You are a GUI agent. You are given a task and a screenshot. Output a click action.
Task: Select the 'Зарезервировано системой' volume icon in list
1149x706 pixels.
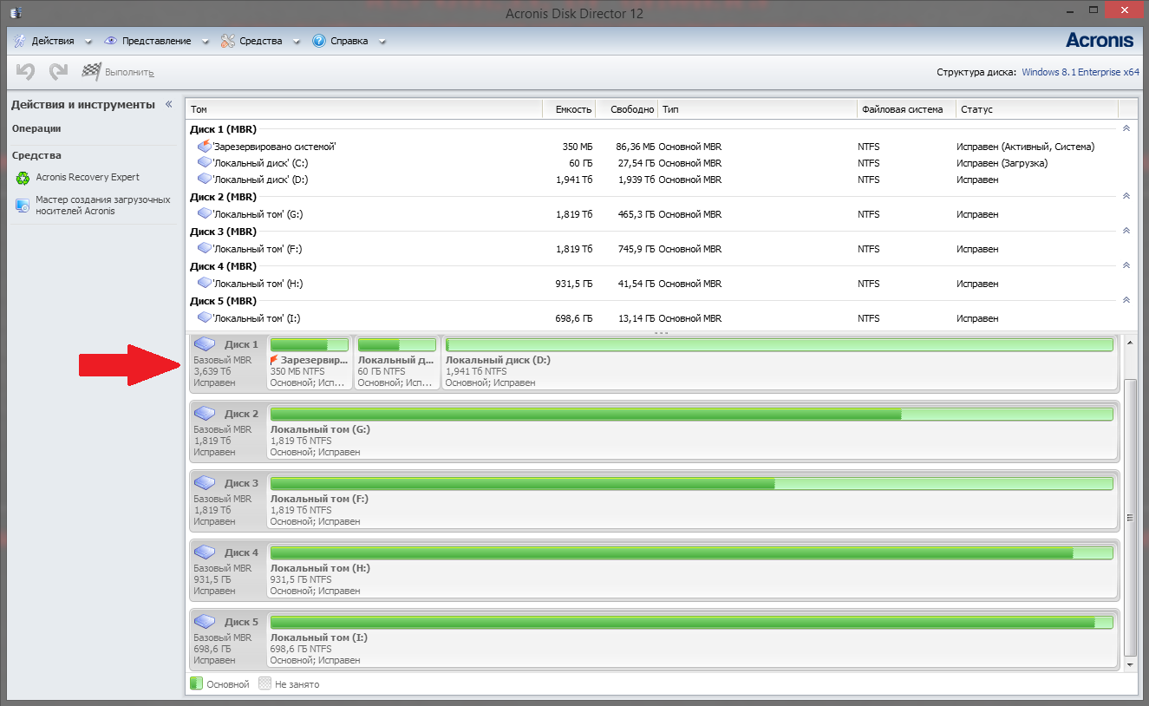tap(205, 147)
